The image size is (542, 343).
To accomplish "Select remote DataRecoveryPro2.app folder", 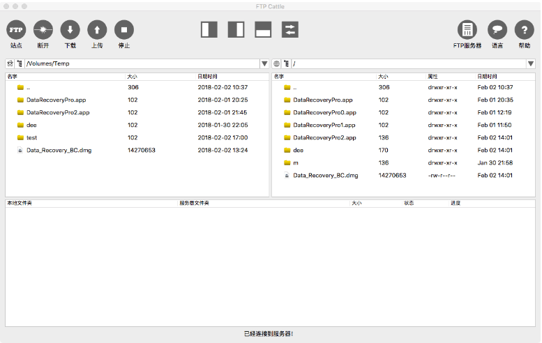I will click(x=404, y=137).
